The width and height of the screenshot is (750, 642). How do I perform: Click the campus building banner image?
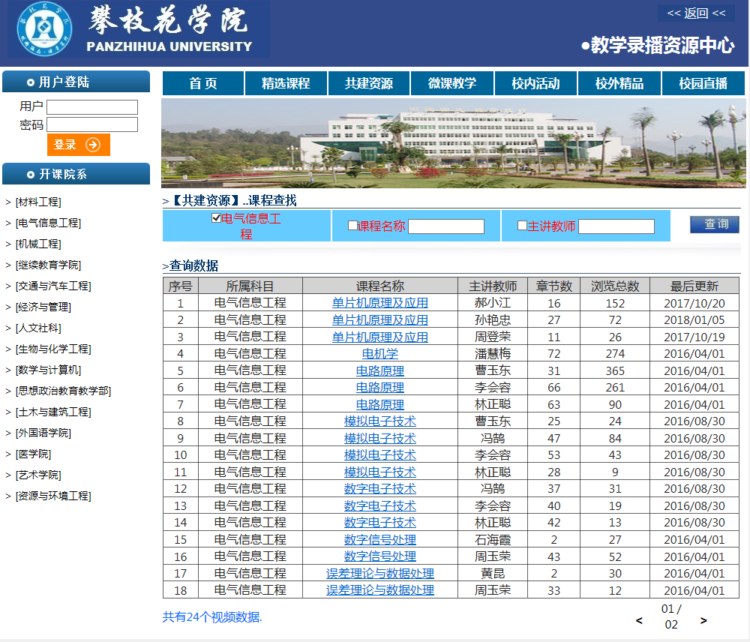click(454, 143)
